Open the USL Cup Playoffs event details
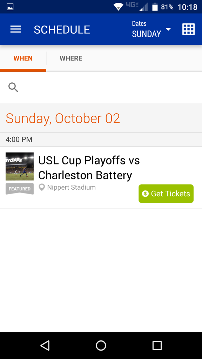This screenshot has width=202, height=359. [89, 168]
